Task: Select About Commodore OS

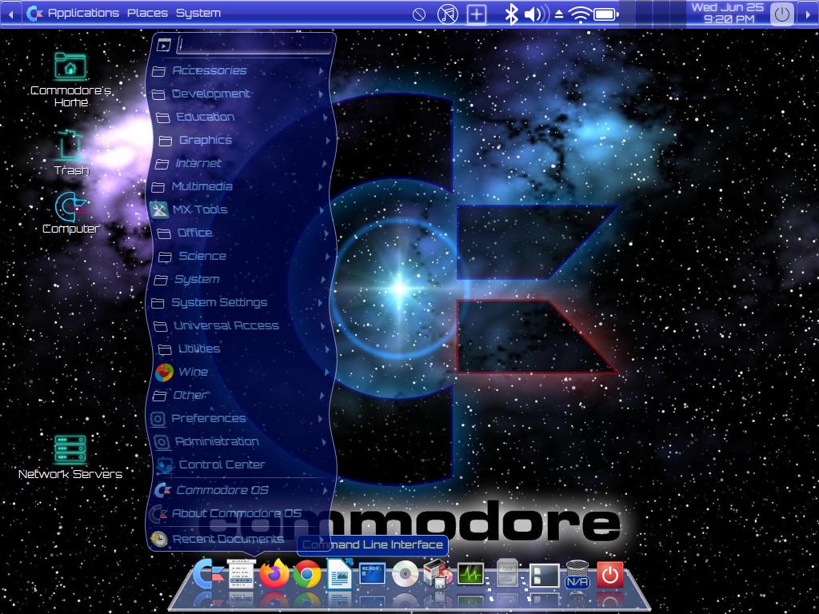Action: tap(238, 513)
